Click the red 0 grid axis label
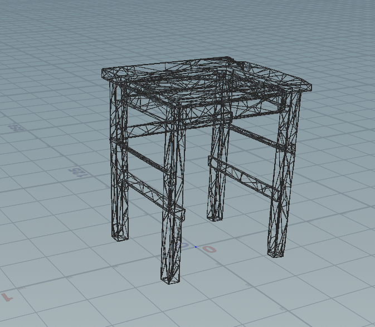 (x=210, y=250)
